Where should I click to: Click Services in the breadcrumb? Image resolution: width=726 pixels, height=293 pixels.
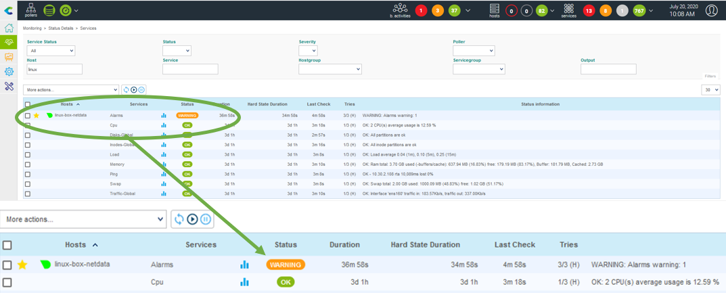coord(88,28)
